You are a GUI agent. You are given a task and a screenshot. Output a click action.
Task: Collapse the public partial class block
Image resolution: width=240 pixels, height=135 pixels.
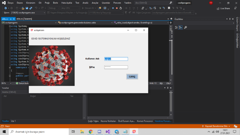pos(10,76)
